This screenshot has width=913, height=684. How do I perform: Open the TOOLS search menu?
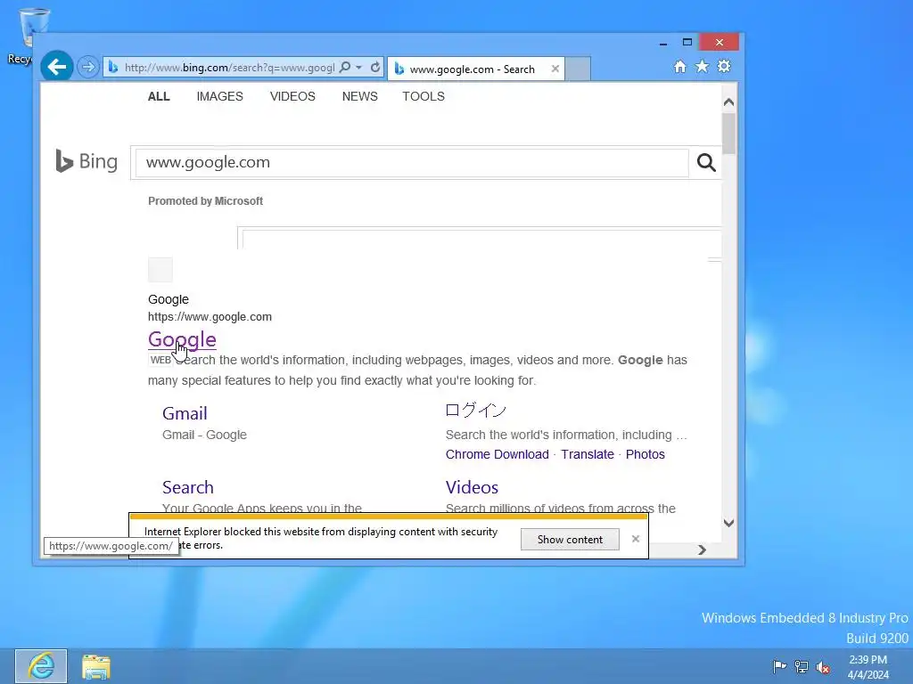point(424,96)
